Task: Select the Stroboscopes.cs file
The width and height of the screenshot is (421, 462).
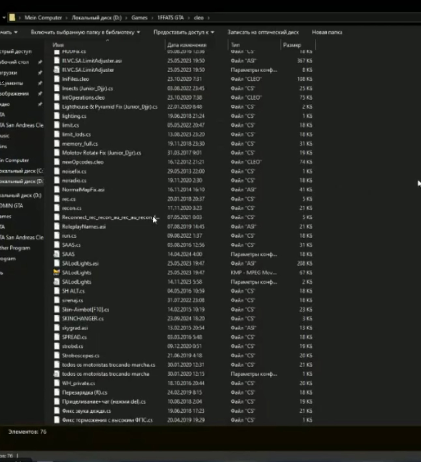Action: 81,356
